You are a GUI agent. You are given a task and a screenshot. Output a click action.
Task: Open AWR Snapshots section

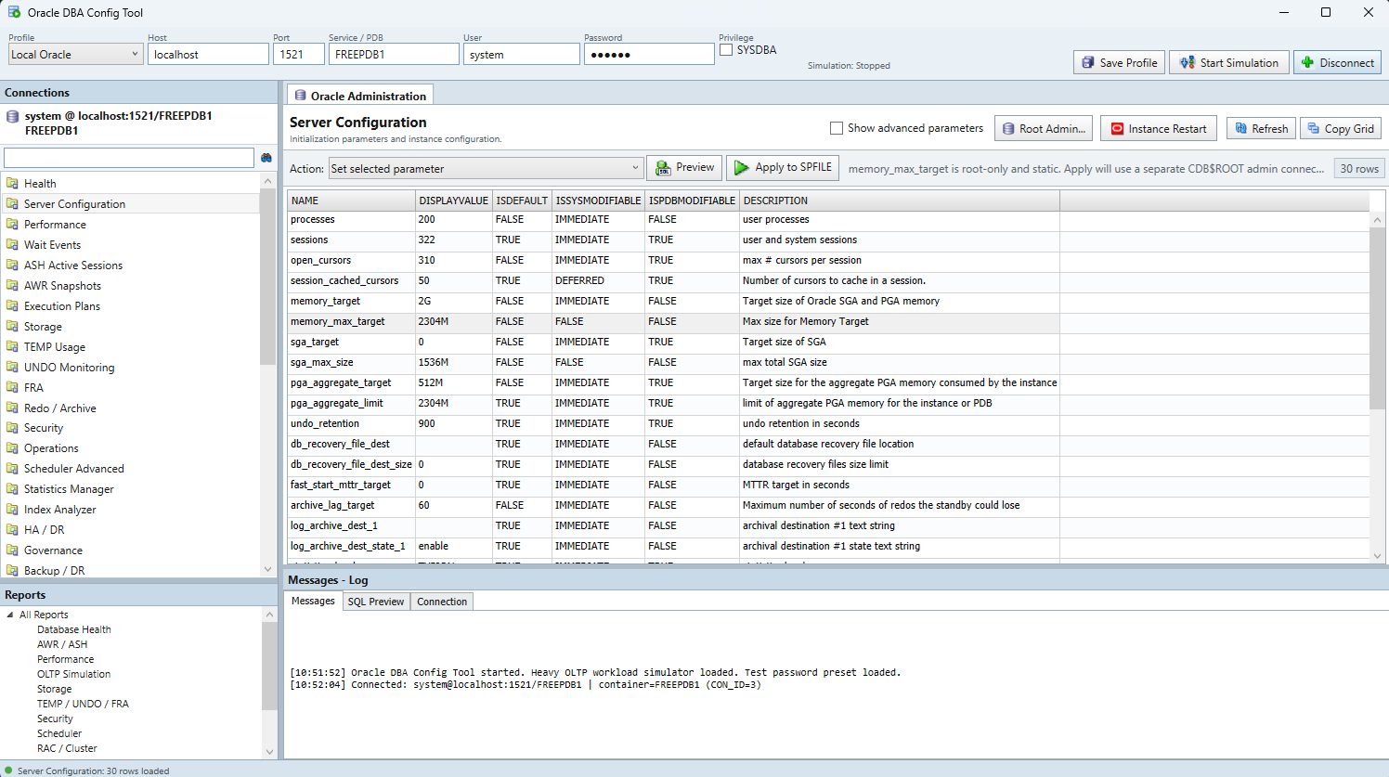(62, 286)
